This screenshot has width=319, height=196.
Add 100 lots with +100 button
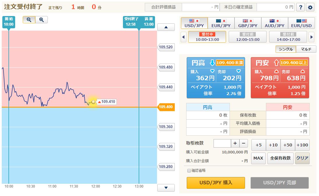(x=302, y=145)
